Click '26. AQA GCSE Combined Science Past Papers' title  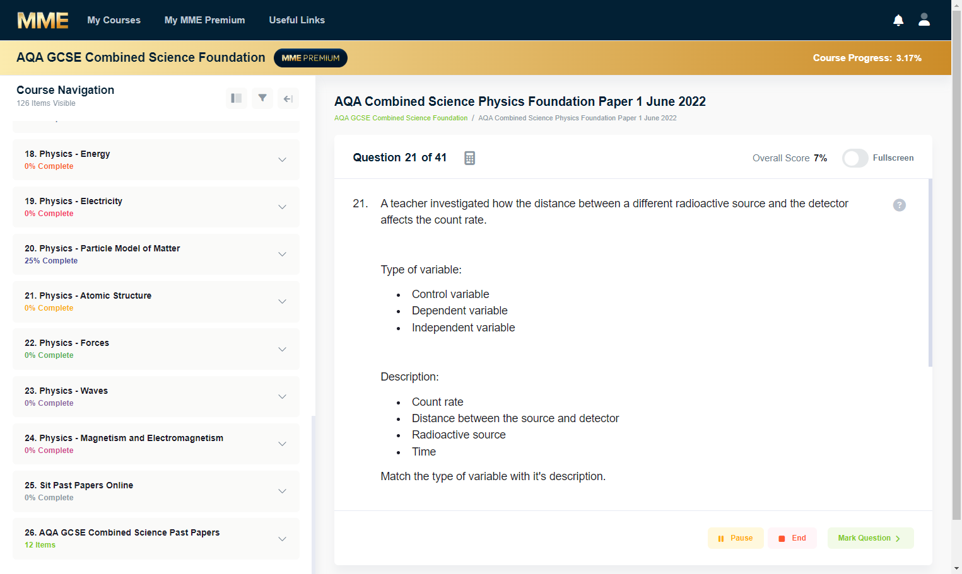122,532
